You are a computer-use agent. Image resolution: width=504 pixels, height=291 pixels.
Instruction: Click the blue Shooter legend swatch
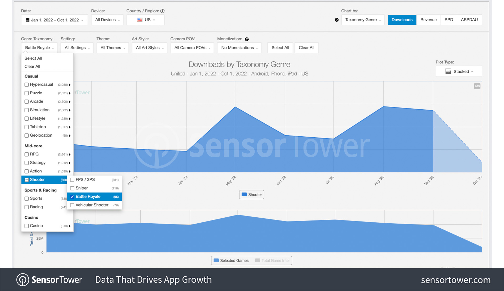(244, 195)
